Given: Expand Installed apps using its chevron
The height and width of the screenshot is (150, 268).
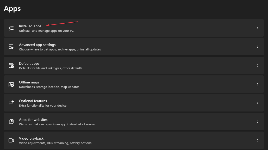Looking at the screenshot, I should 257,28.
